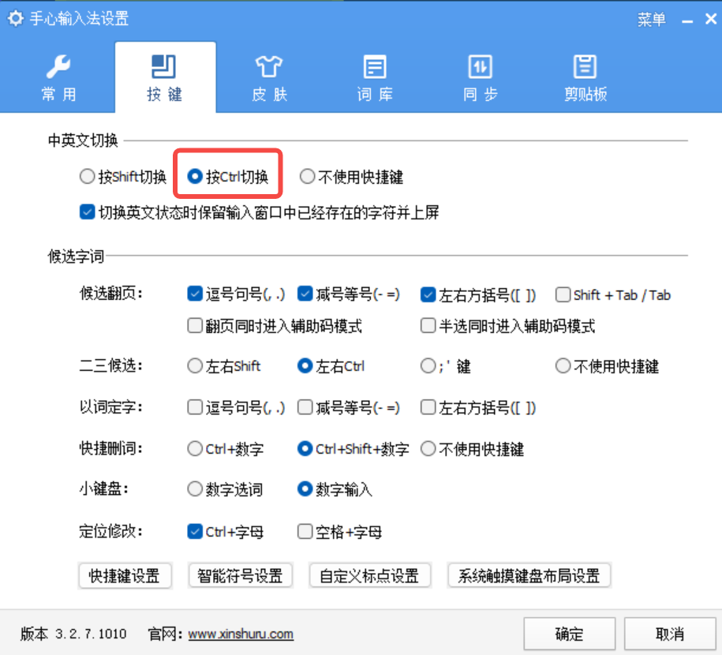This screenshot has height=655, width=722.
Task: Click the 按键 tab icon
Action: pos(163,66)
